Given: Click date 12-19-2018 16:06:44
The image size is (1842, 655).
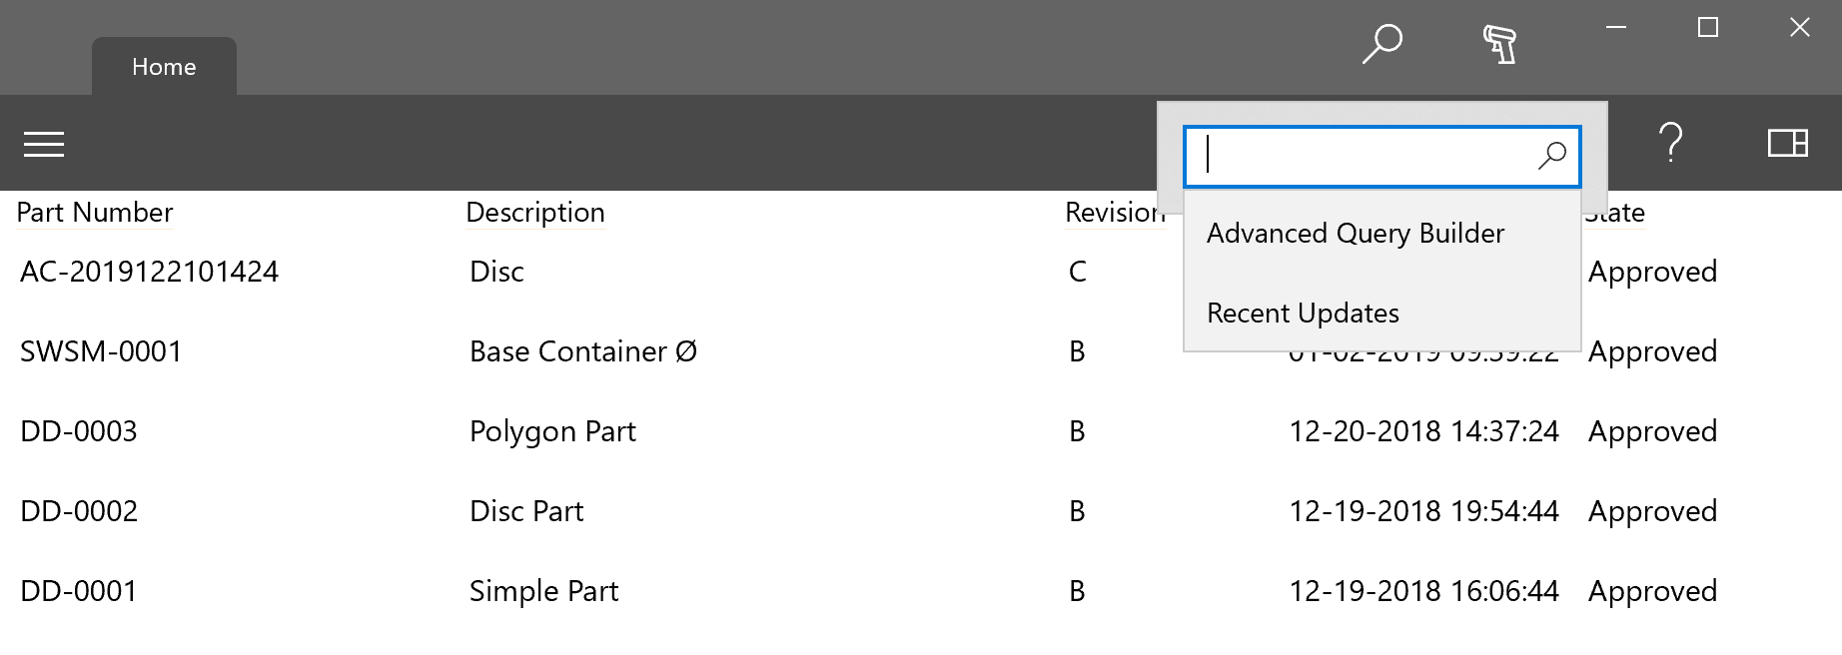Looking at the screenshot, I should [x=1423, y=591].
